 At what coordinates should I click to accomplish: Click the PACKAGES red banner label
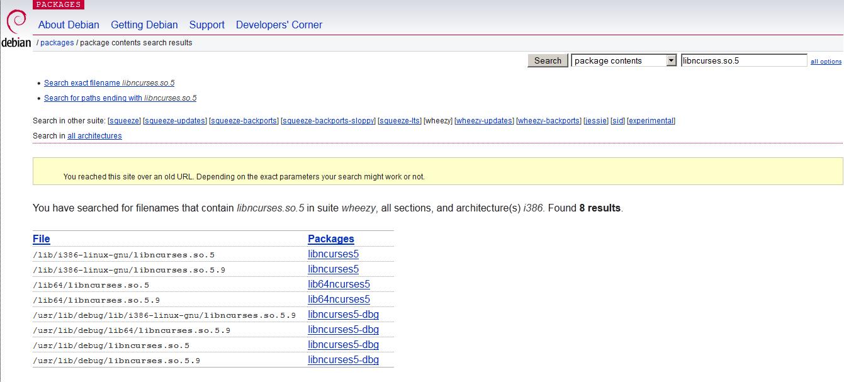(59, 4)
